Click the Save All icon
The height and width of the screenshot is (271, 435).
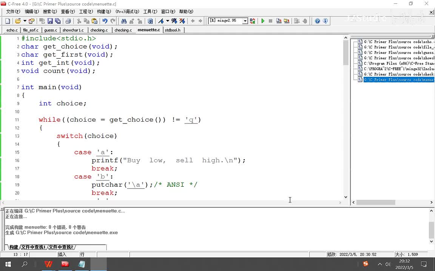(58, 21)
